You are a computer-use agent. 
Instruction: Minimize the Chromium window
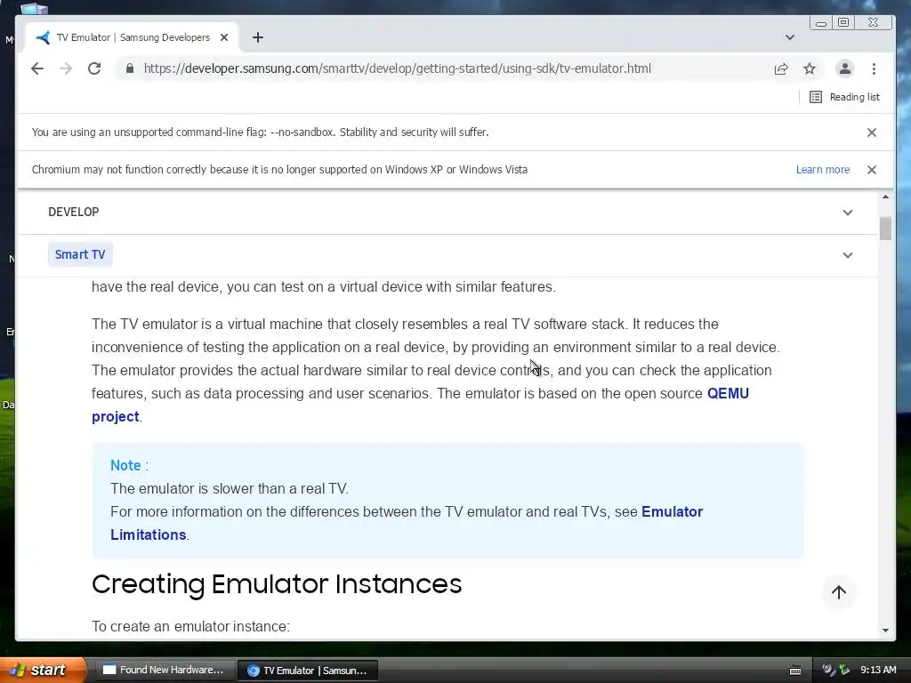tap(821, 22)
